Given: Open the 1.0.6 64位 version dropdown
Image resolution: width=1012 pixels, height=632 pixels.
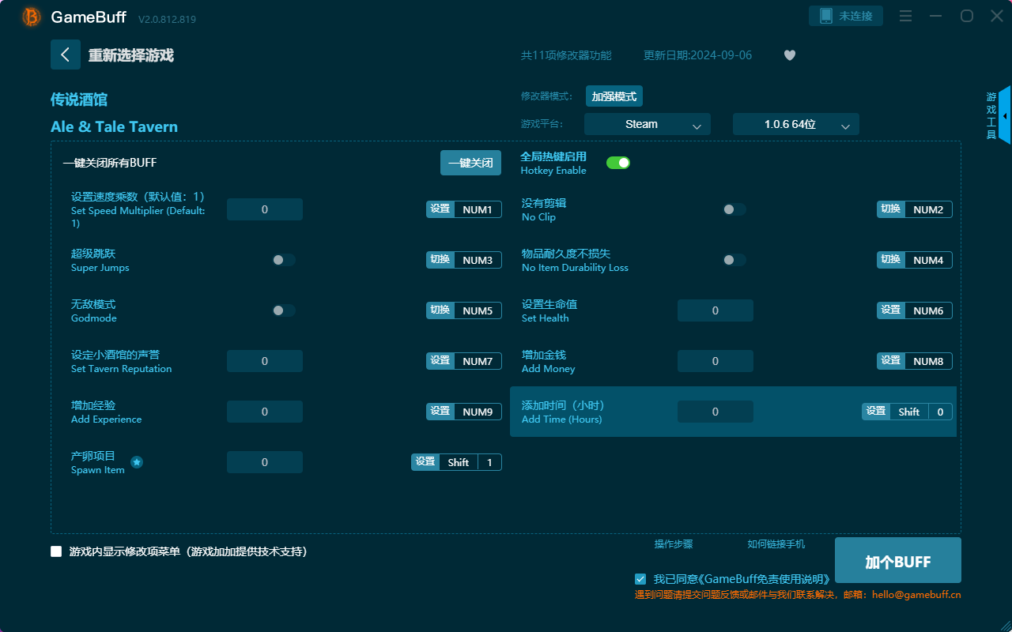Looking at the screenshot, I should click(796, 124).
